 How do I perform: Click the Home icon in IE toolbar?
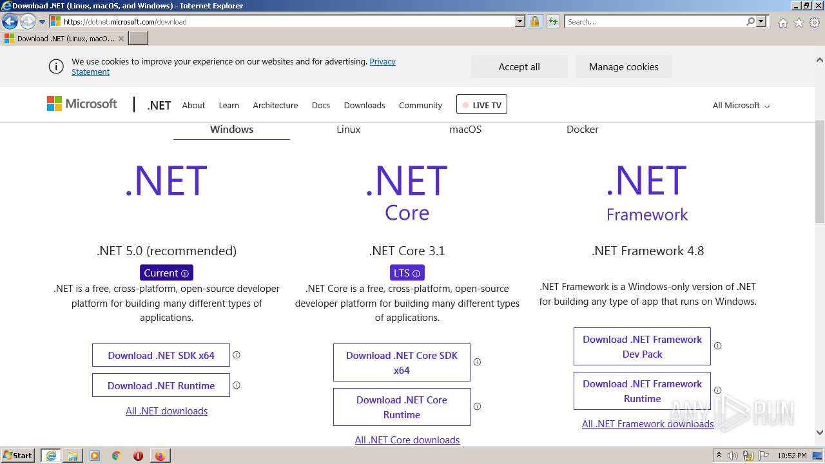point(782,23)
